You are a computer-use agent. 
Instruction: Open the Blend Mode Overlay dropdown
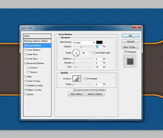(84, 42)
